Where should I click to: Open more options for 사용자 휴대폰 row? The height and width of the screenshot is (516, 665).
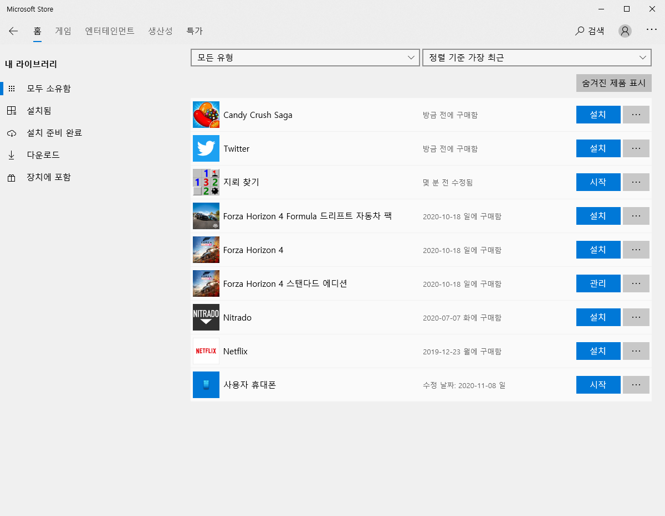pos(636,385)
